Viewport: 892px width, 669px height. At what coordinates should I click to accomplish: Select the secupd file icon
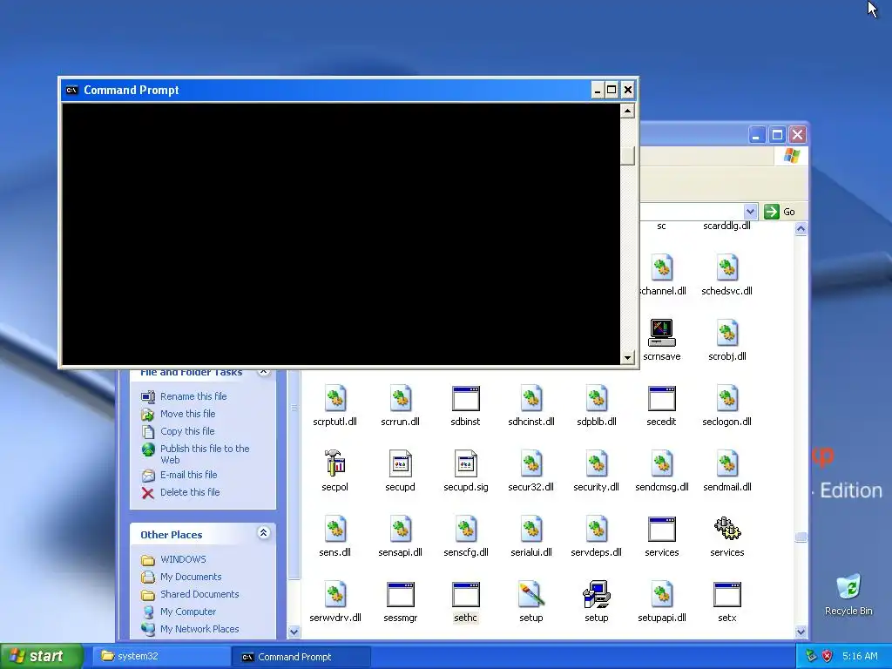(x=400, y=463)
